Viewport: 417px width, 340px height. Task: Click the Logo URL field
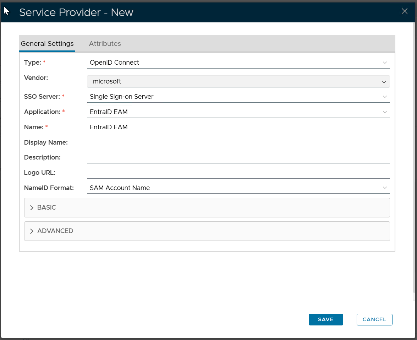[x=238, y=173]
